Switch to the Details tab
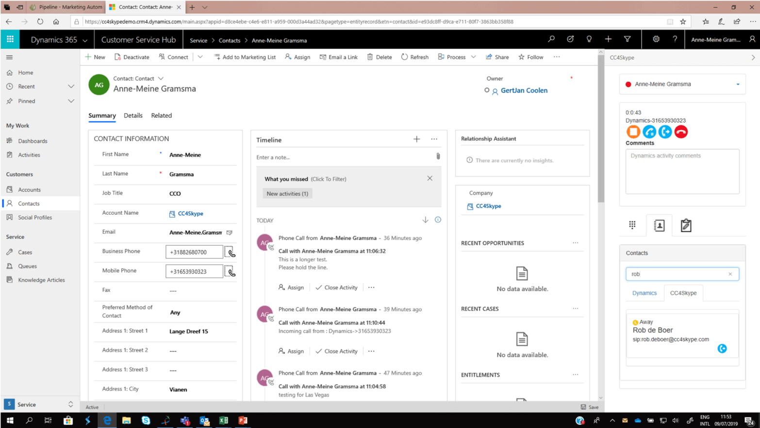This screenshot has width=760, height=428. [133, 115]
